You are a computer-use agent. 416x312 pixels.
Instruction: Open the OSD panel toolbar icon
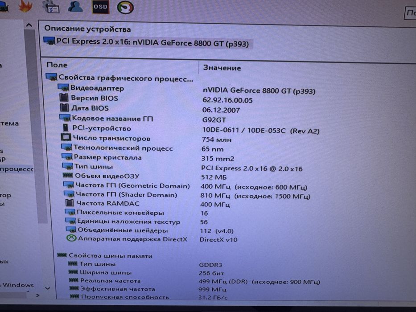(x=100, y=7)
